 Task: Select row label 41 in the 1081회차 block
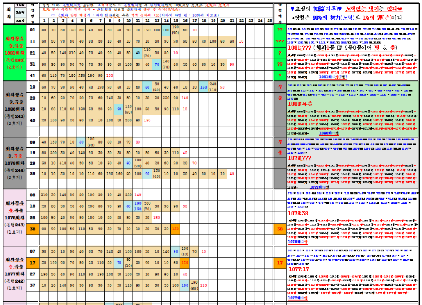click(33, 76)
